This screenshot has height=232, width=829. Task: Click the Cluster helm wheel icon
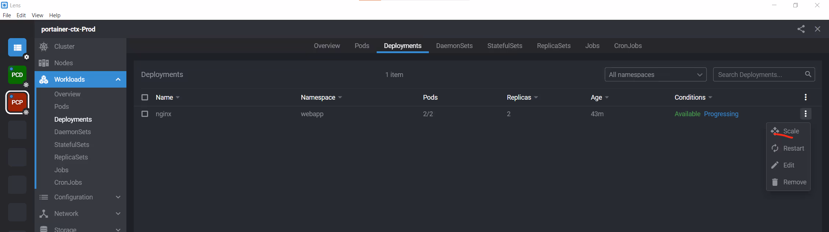click(44, 47)
